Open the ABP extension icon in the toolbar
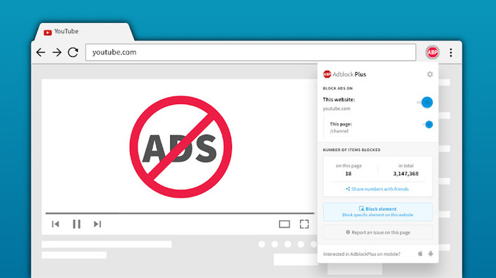This screenshot has width=496, height=278. 432,52
